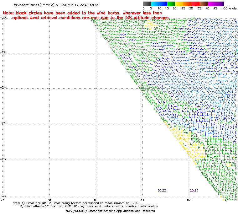Click the latitude label -24

(3, 88)
